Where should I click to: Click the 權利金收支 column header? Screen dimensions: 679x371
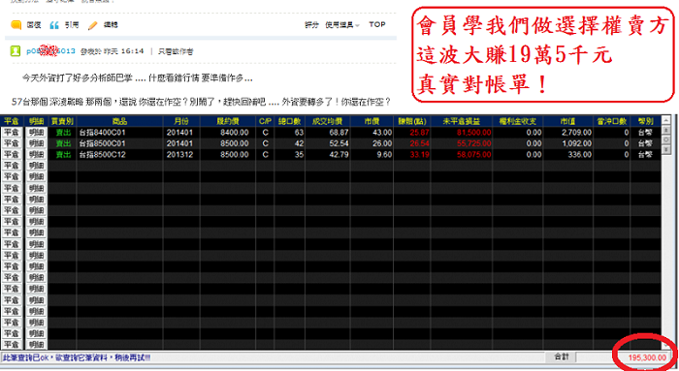(x=518, y=121)
